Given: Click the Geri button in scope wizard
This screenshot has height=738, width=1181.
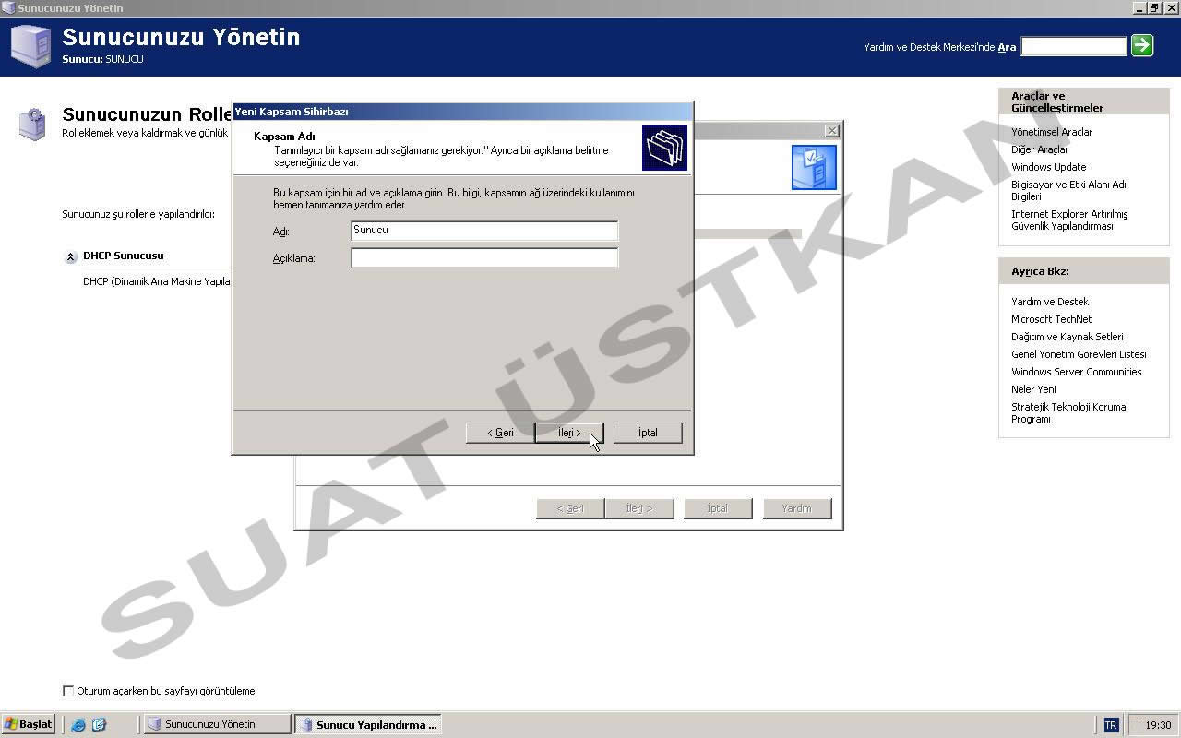Looking at the screenshot, I should (500, 433).
